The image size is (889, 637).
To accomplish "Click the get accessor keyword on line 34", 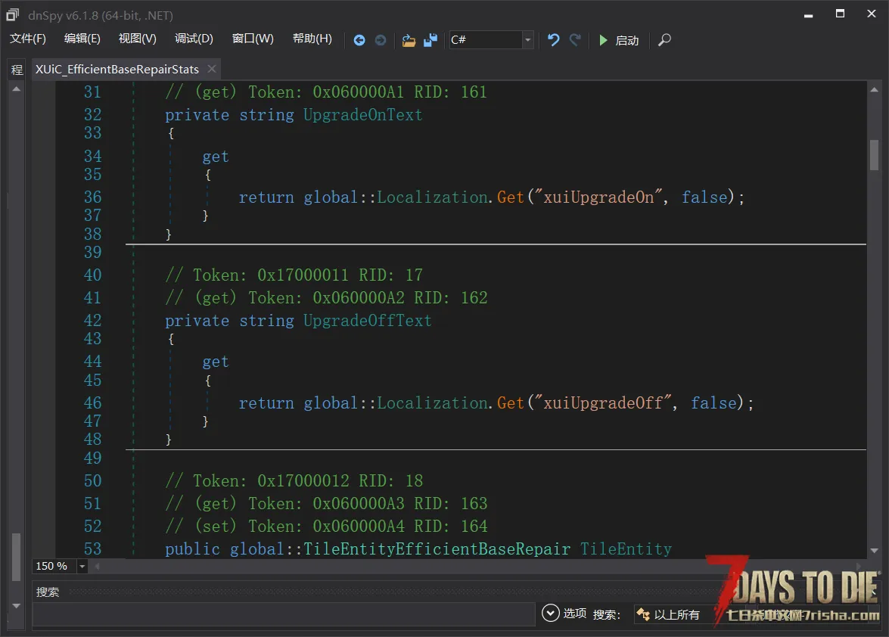I will click(216, 157).
